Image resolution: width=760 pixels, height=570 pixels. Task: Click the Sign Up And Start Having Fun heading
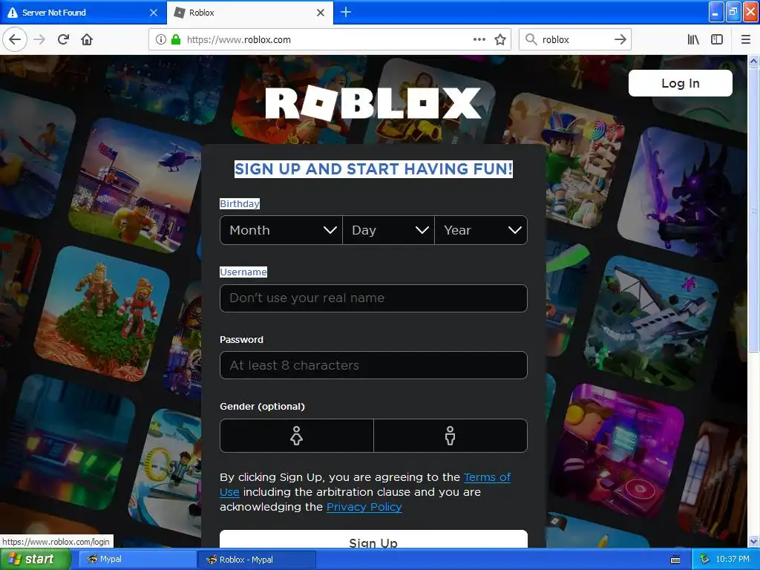tap(373, 169)
